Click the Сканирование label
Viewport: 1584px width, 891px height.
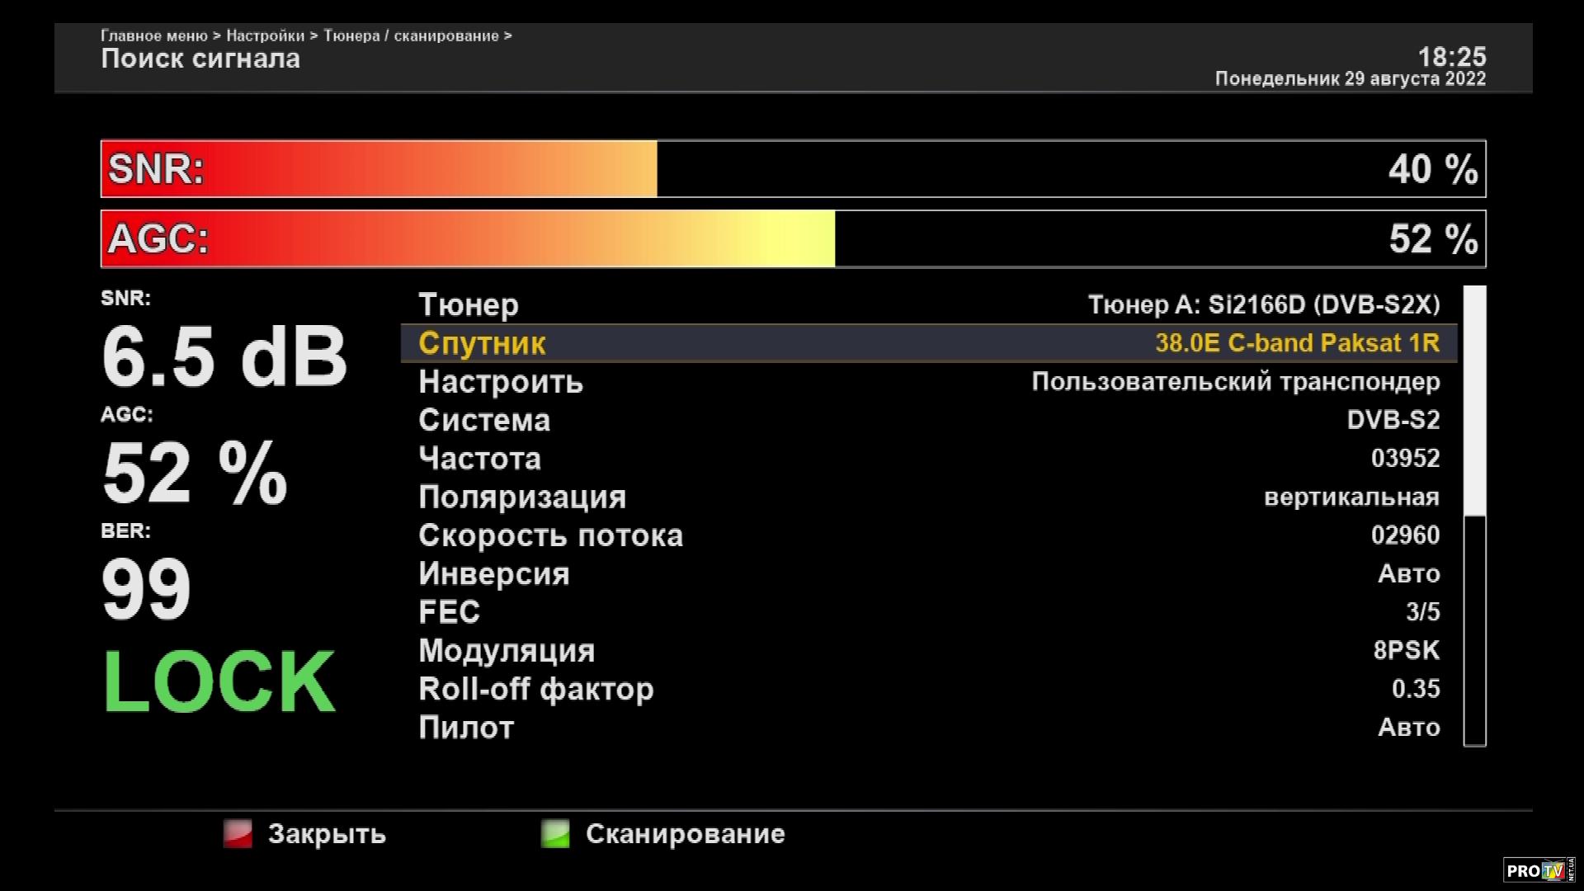pyautogui.click(x=685, y=834)
